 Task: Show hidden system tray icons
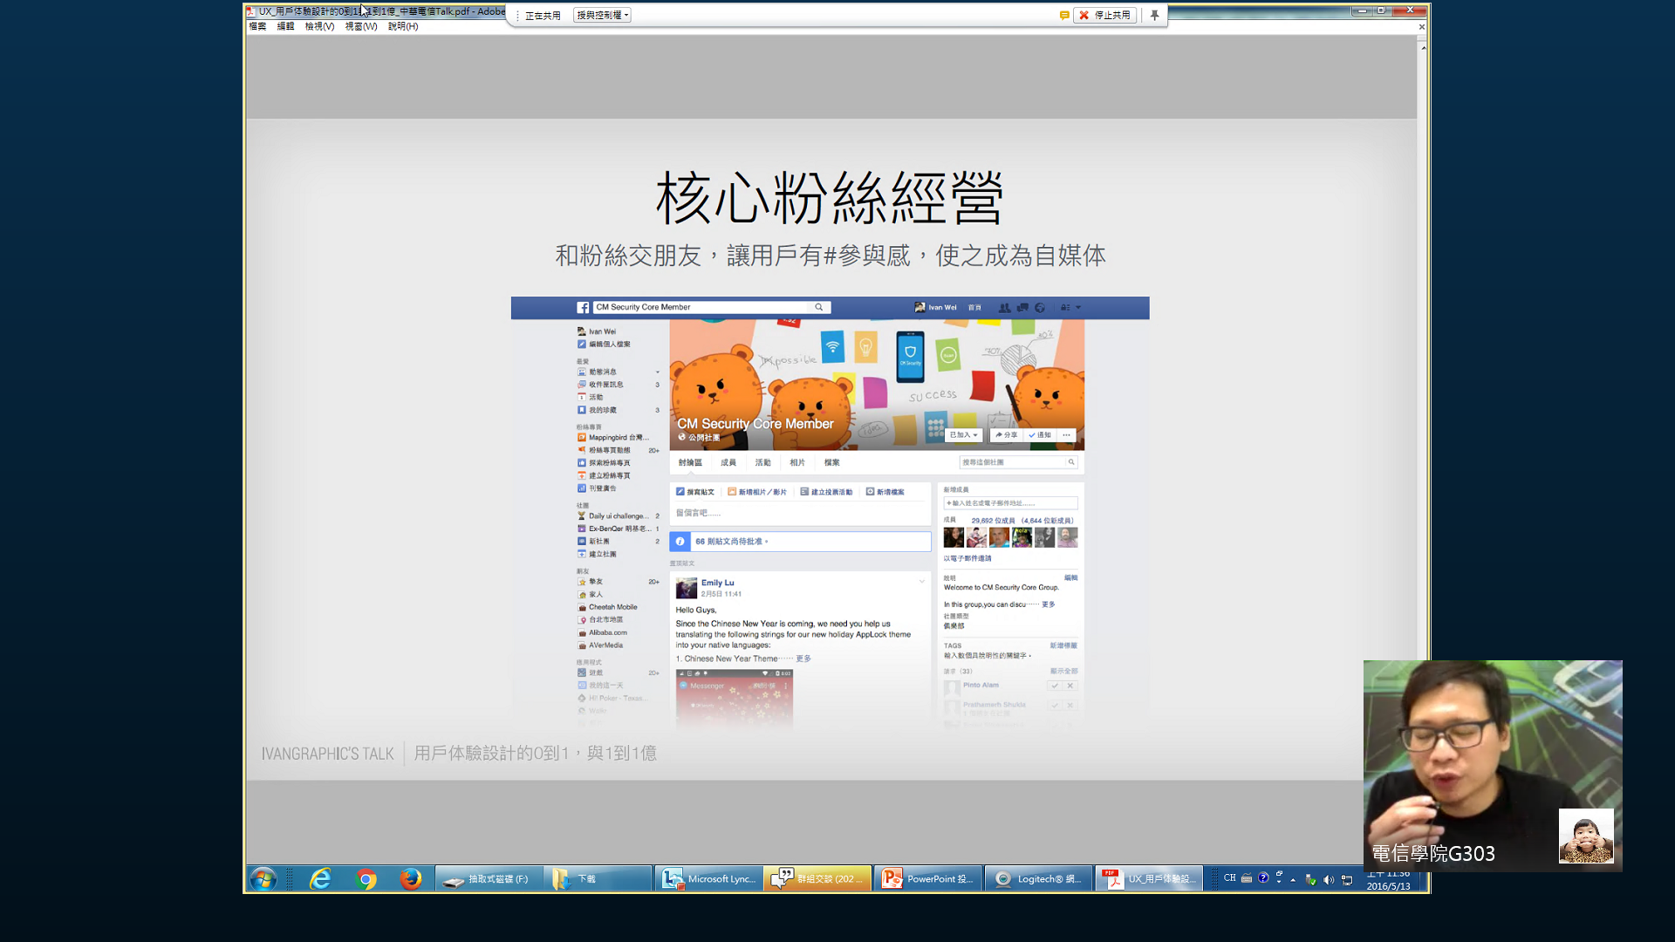click(x=1293, y=879)
